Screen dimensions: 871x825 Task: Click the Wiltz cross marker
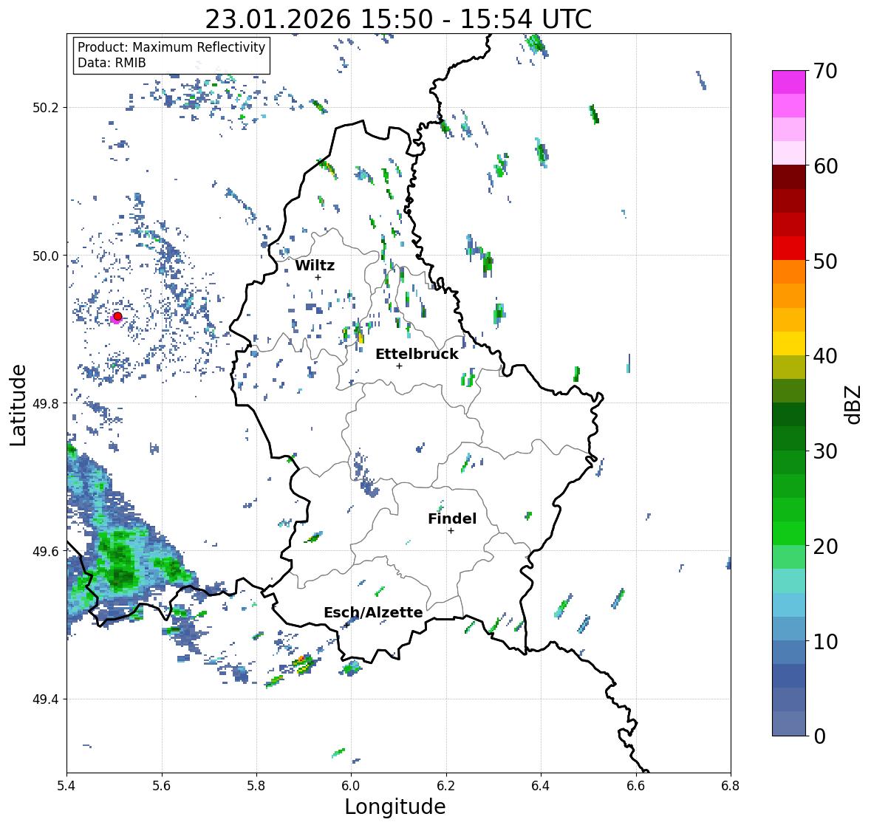(x=318, y=277)
